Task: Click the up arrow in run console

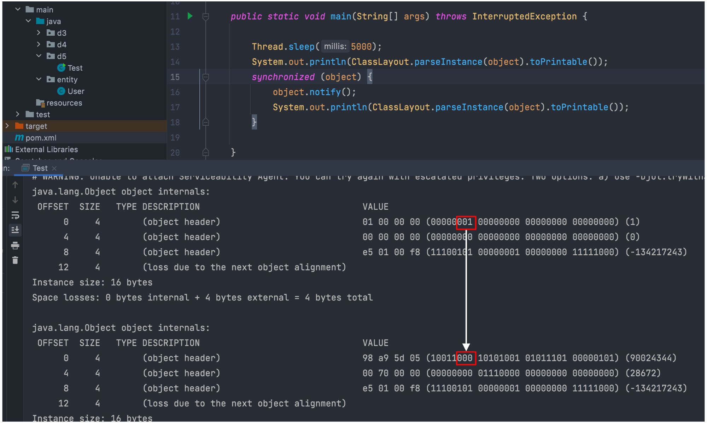Action: coord(15,185)
